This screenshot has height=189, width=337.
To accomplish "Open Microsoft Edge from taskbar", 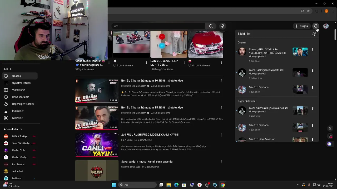I will coord(176,185).
